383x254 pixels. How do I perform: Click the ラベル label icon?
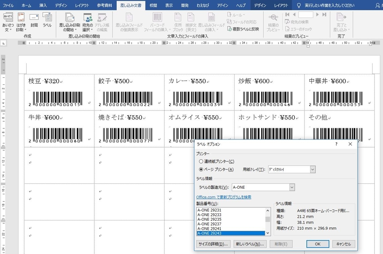coord(47,21)
